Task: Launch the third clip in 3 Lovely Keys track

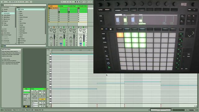Action: (x=69, y=12)
